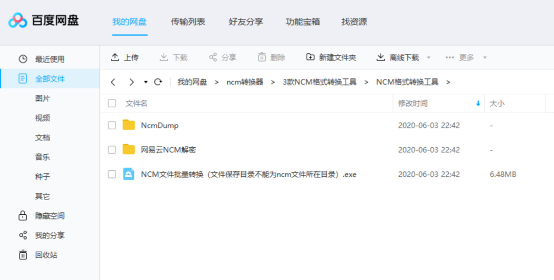
Task: Select 种子 category in sidebar
Action: tap(43, 176)
